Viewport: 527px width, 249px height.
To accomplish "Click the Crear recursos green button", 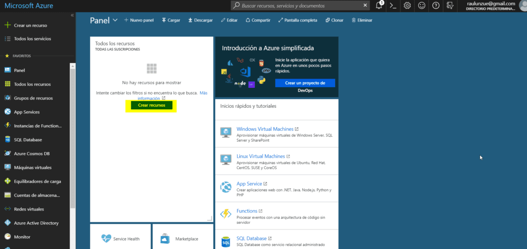I will point(151,105).
